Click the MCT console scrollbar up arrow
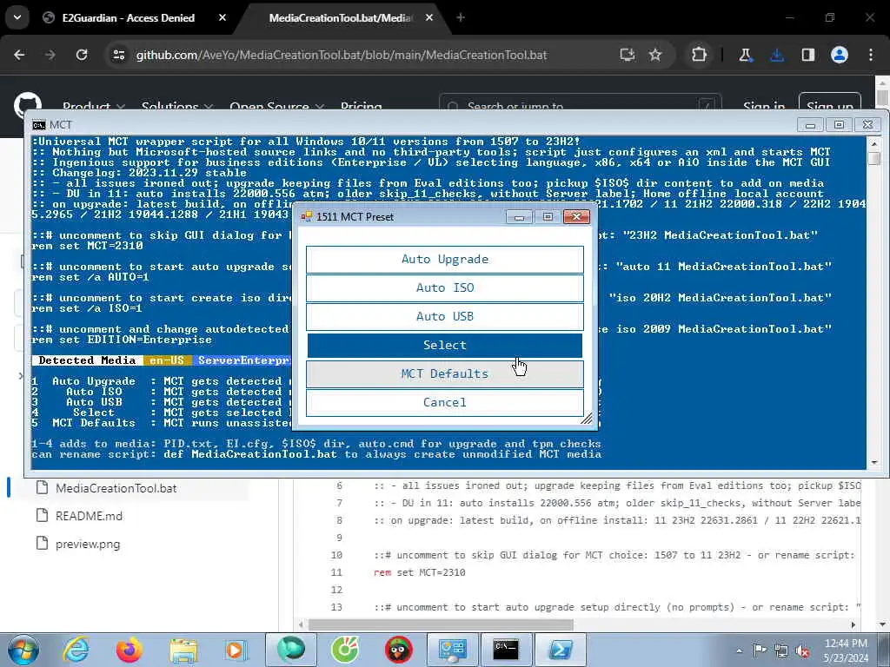This screenshot has width=890, height=667. point(874,143)
